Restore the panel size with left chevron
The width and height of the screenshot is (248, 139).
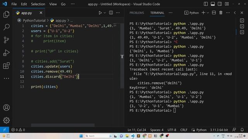[x=235, y=13]
